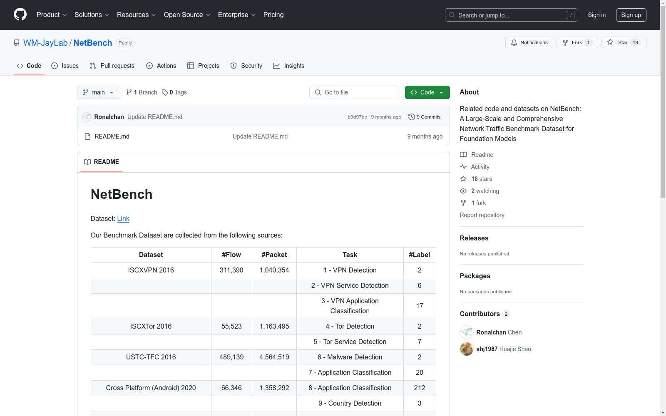Expand the main branch dropdown
Image resolution: width=666 pixels, height=416 pixels.
[x=98, y=92]
